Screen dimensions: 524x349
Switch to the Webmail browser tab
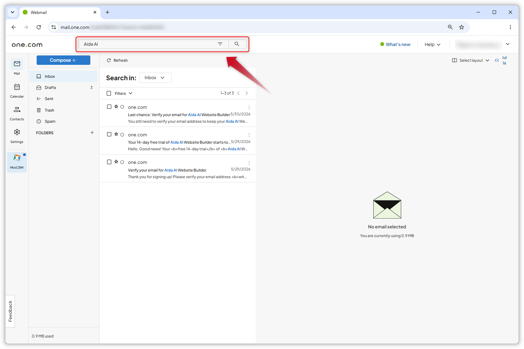tap(60, 12)
